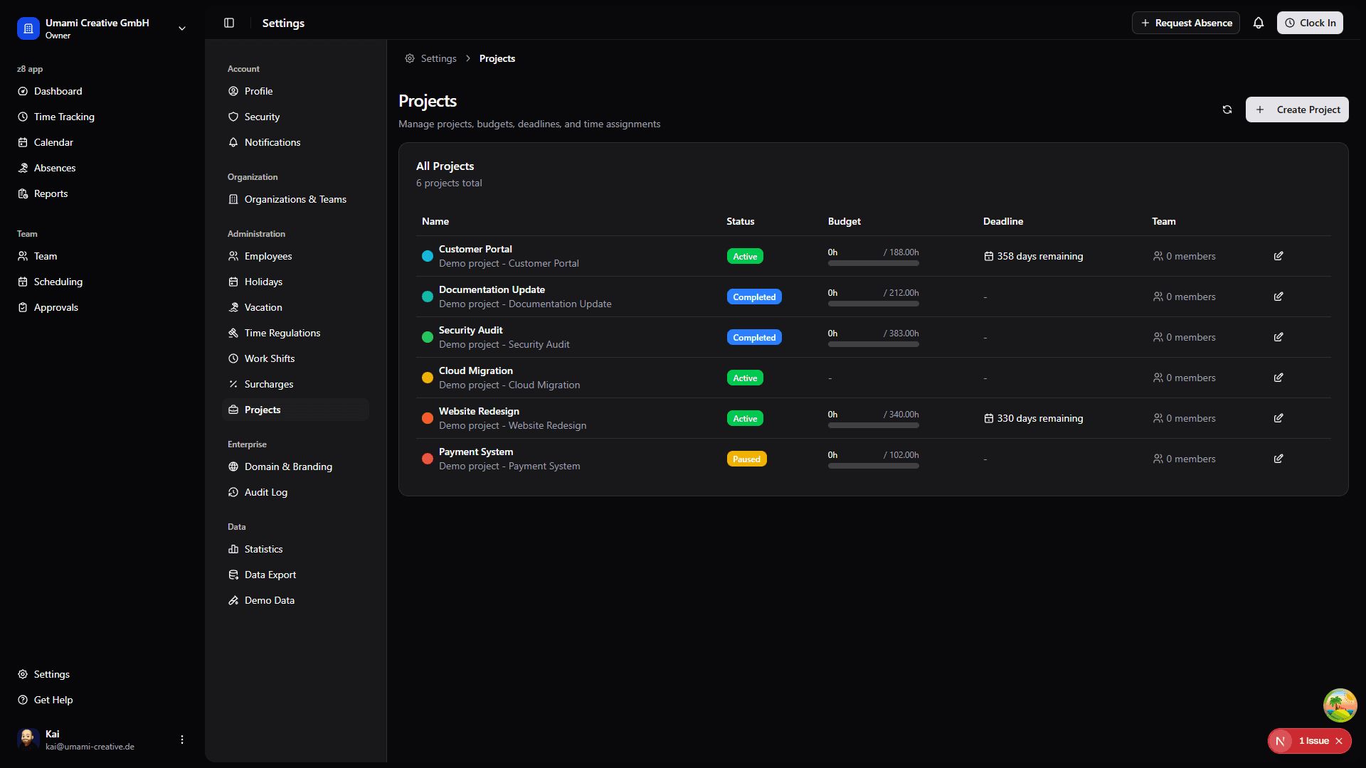Click the Active status badge for Cloud Migration
The width and height of the screenshot is (1366, 768).
tap(745, 378)
